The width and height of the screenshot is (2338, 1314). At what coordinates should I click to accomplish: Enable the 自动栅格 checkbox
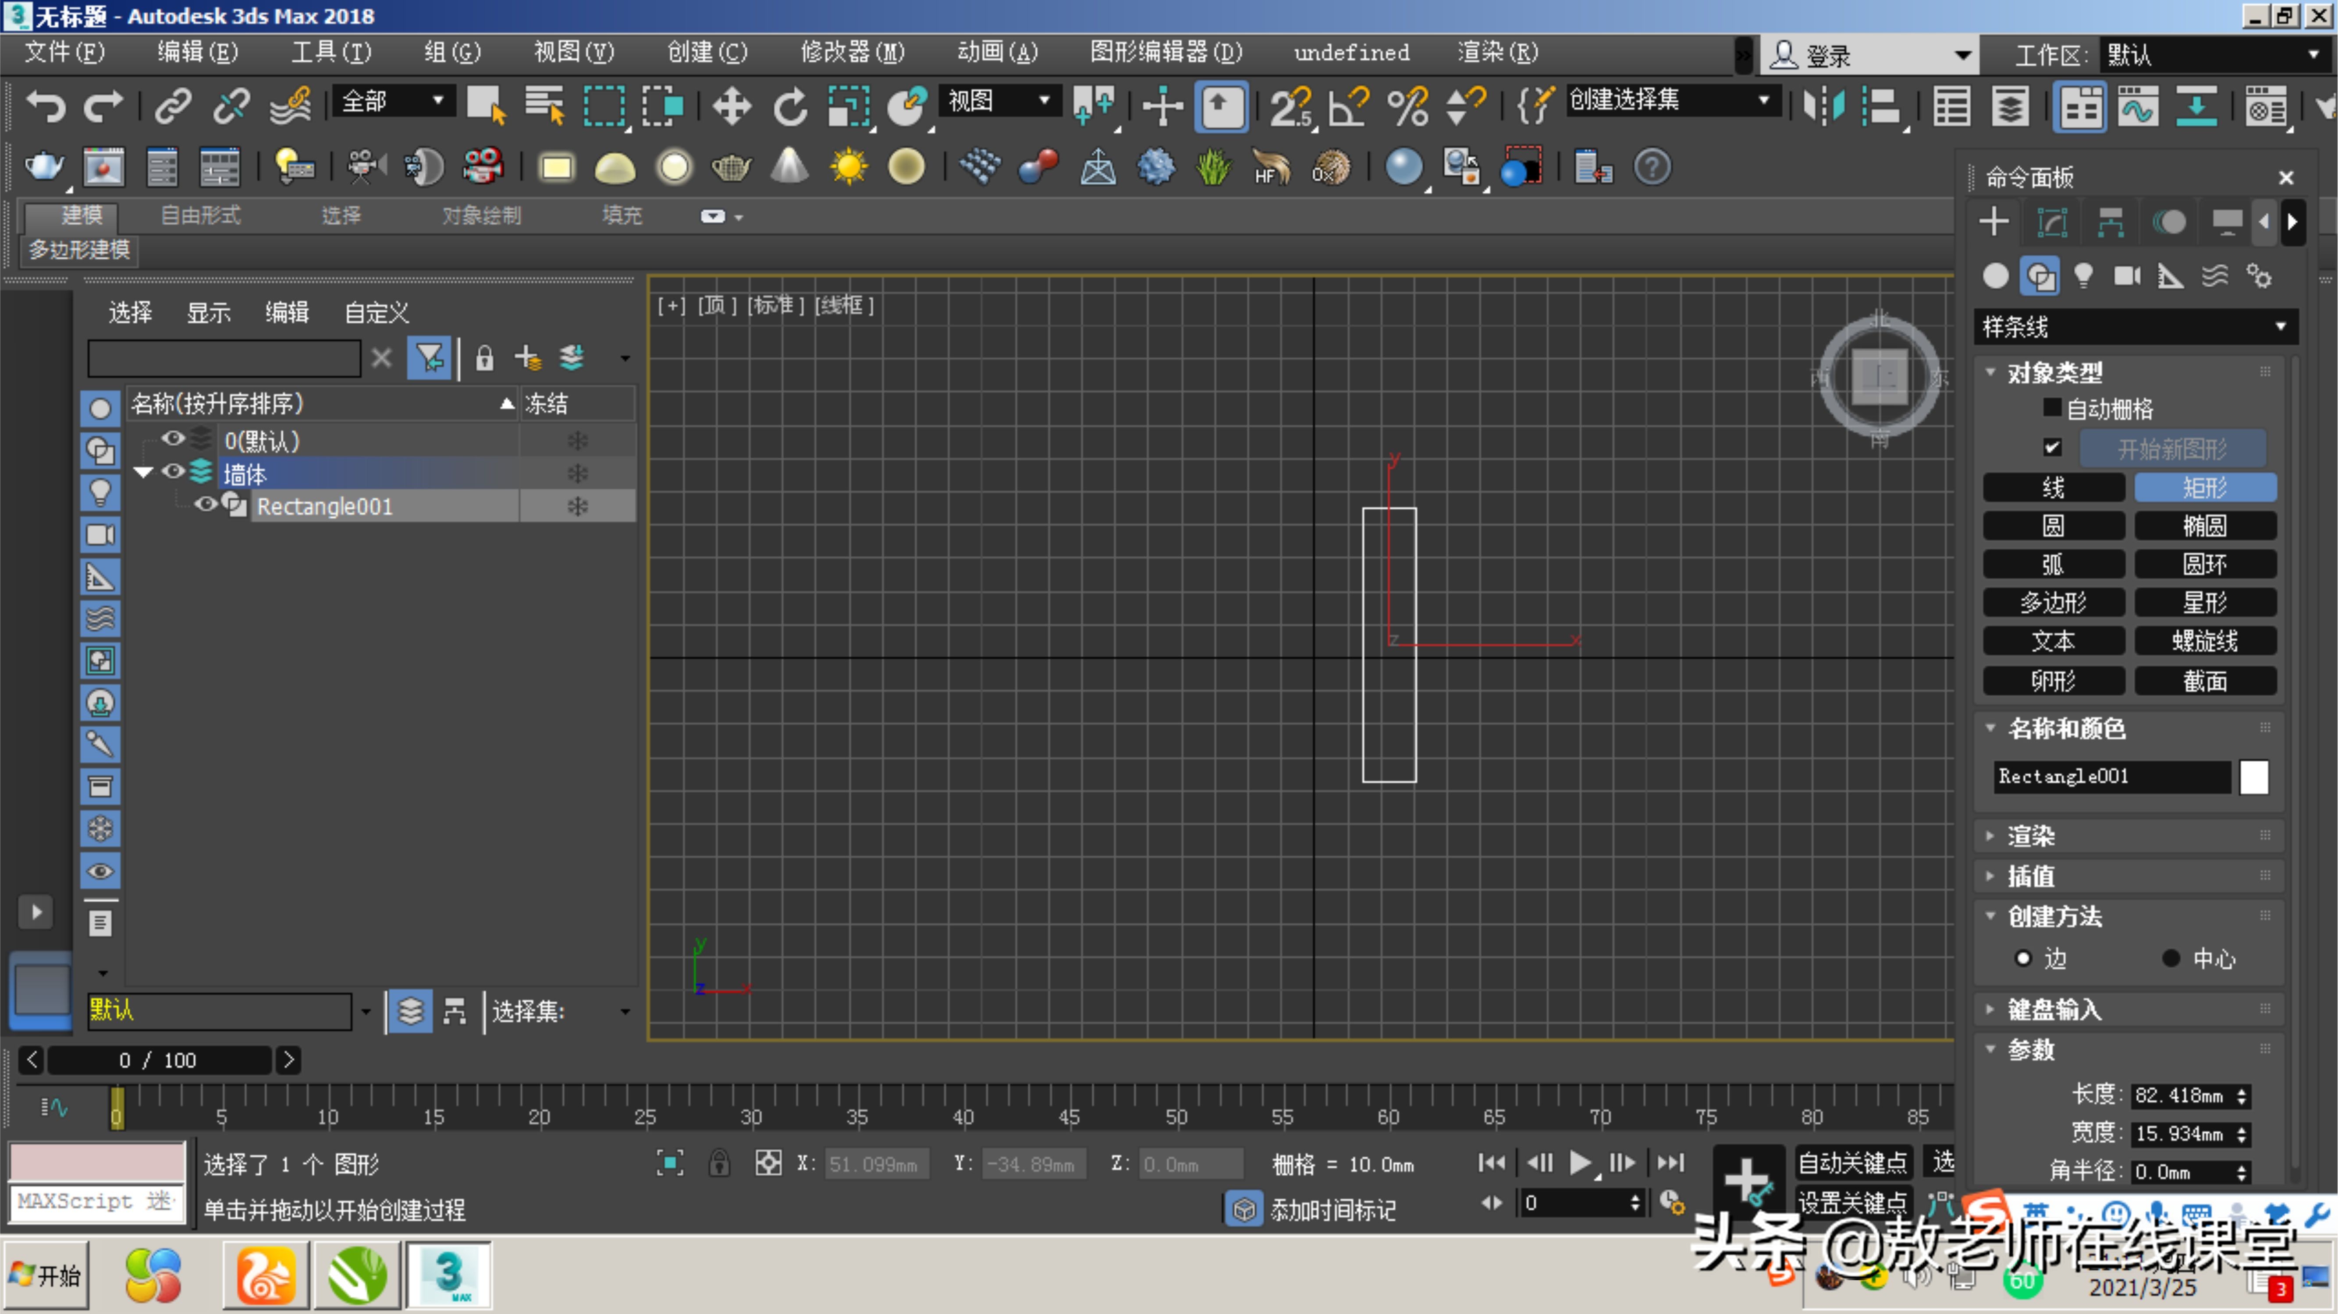coord(2052,408)
